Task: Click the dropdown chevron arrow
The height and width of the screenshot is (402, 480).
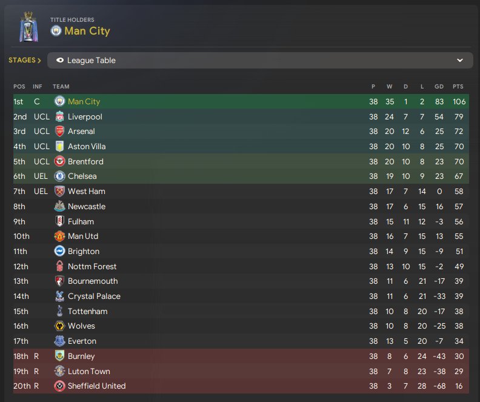Action: [460, 61]
